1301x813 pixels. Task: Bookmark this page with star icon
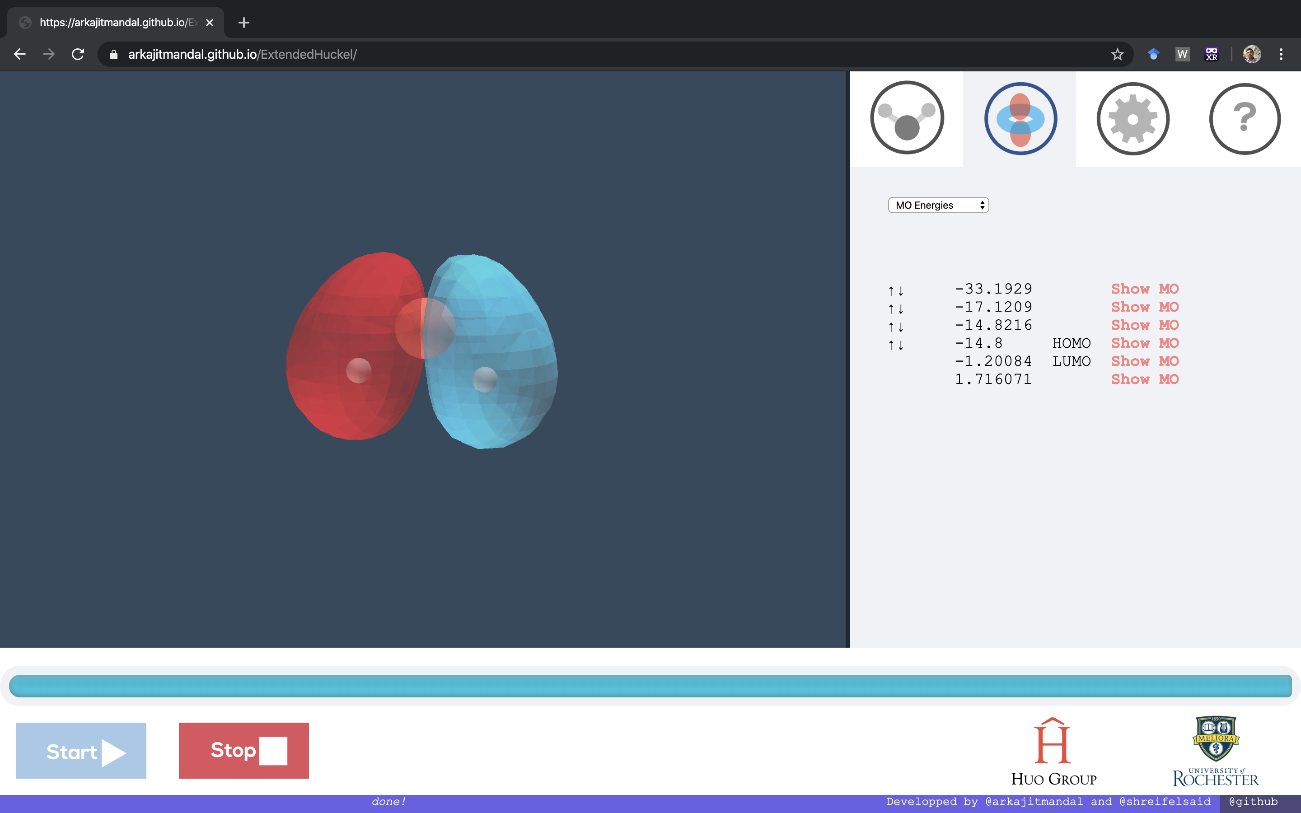click(1117, 54)
